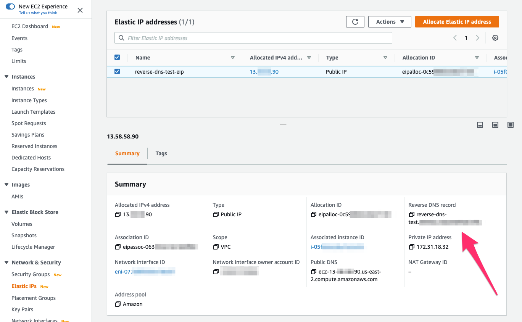The width and height of the screenshot is (522, 322).
Task: Sort by the Allocation ID column arrow
Action: click(x=477, y=58)
